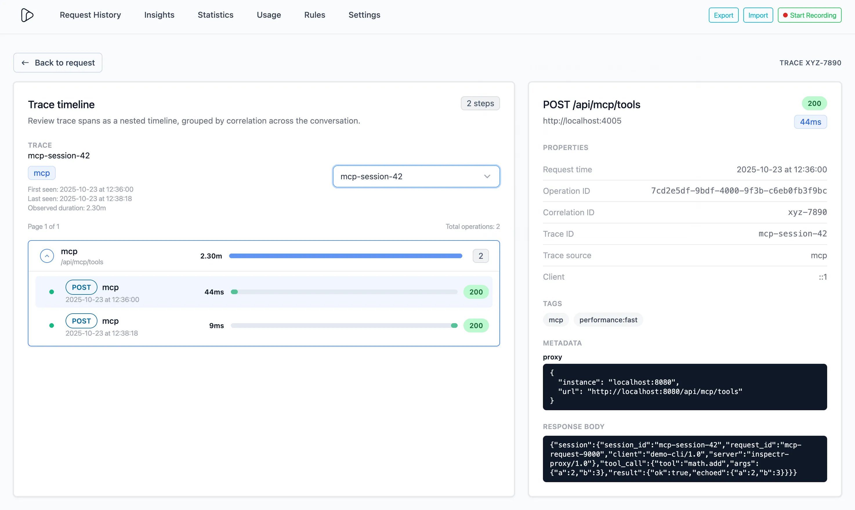The image size is (855, 510).
Task: Open the Request History tab
Action: pos(90,15)
